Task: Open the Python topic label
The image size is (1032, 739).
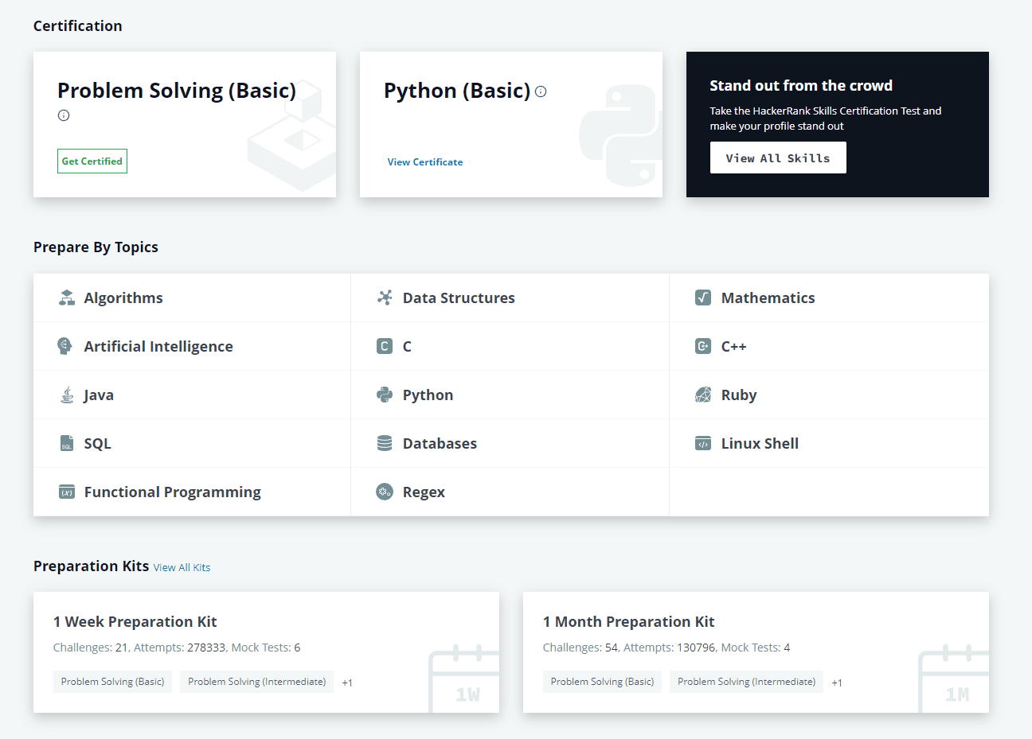Action: [428, 395]
